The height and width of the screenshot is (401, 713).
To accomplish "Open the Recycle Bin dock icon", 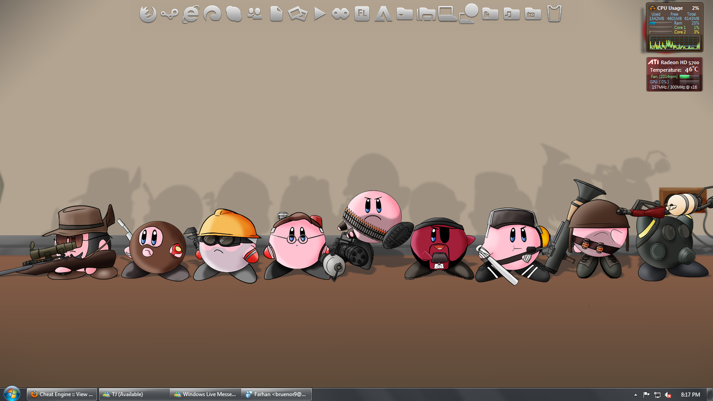I will [x=554, y=14].
